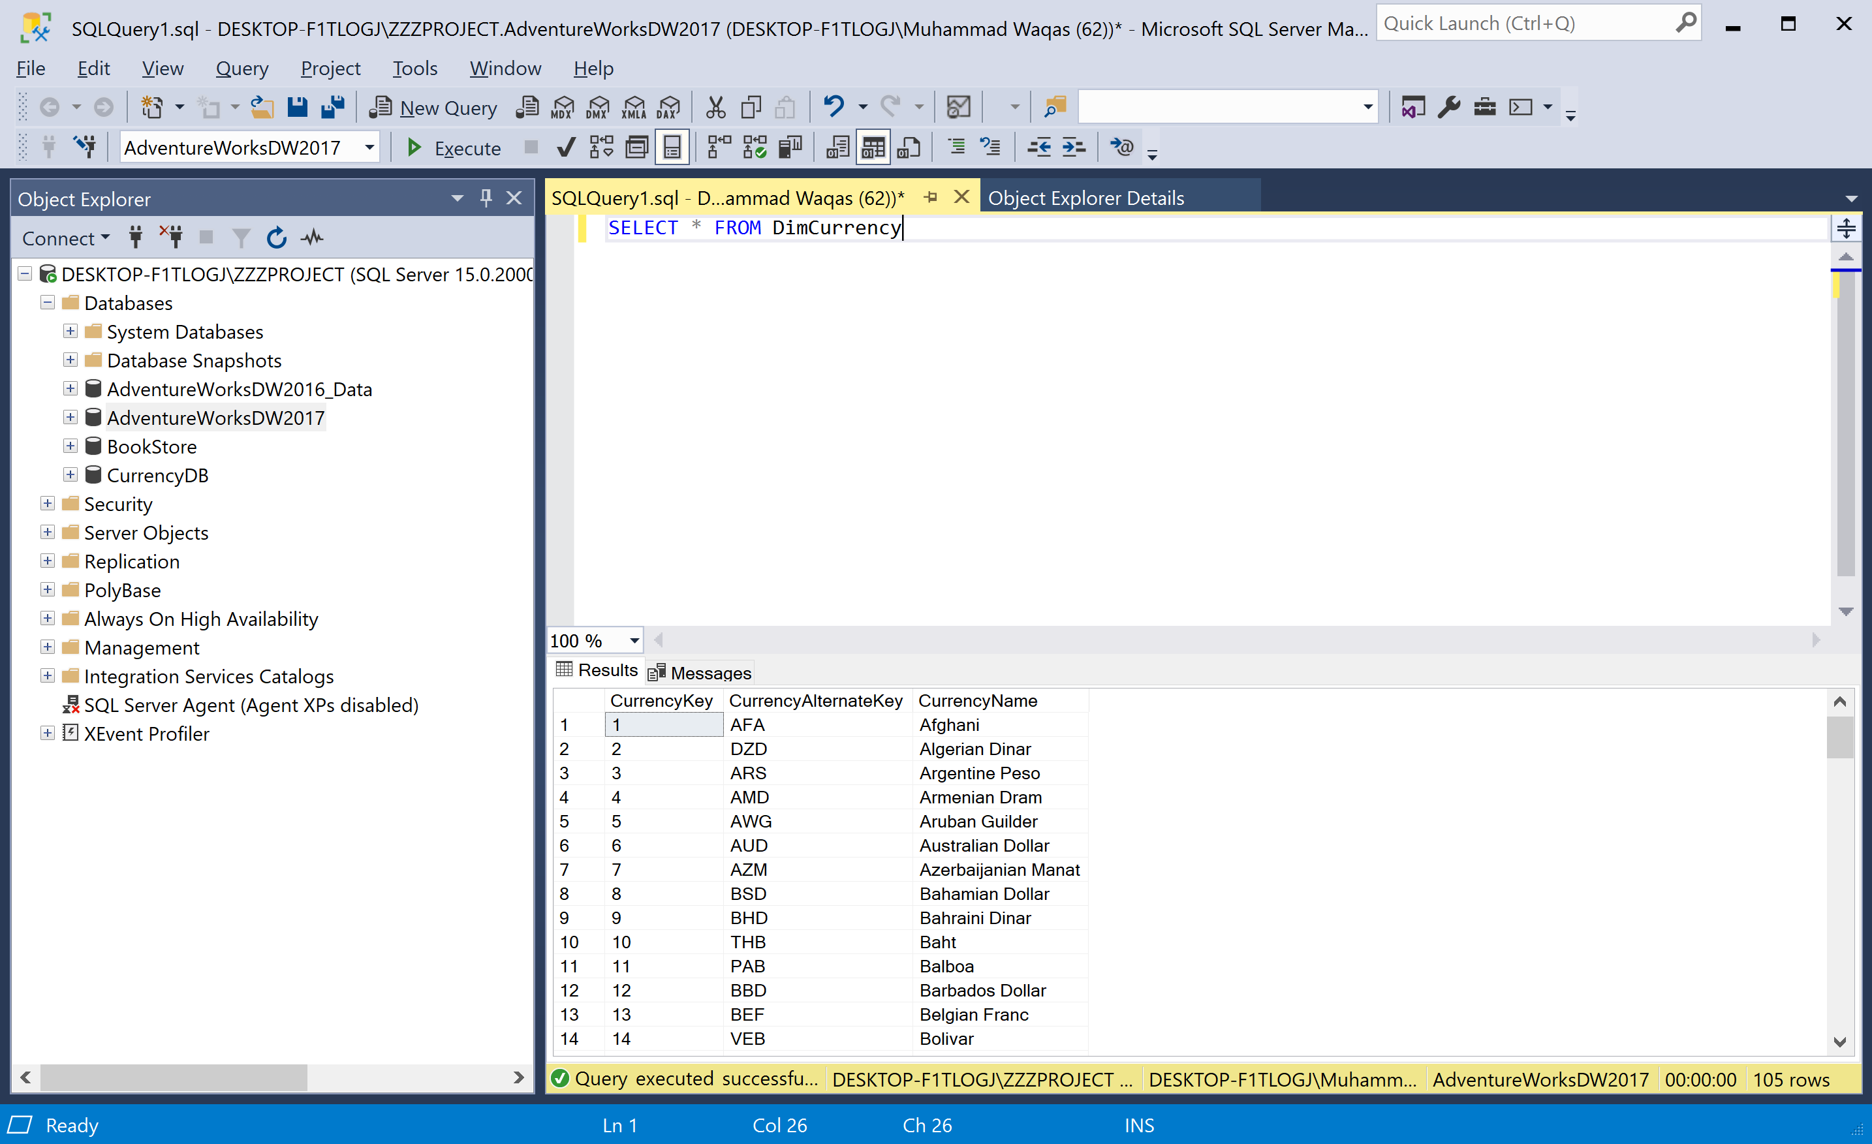Click the DAX query icon
This screenshot has height=1144, width=1872.
pos(668,107)
